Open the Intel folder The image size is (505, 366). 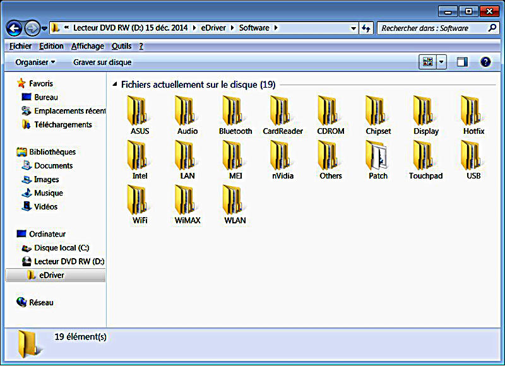140,160
